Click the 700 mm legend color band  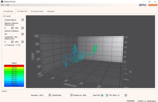(14, 80)
